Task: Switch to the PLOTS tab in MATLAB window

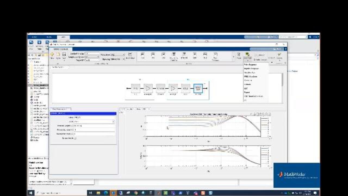Action: [49, 37]
